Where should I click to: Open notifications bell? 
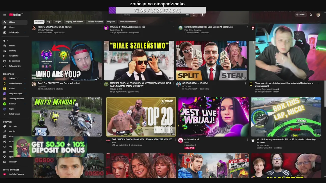pos(311,15)
